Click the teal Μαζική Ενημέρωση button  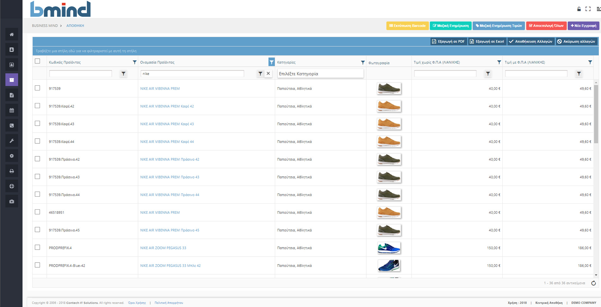click(x=451, y=26)
